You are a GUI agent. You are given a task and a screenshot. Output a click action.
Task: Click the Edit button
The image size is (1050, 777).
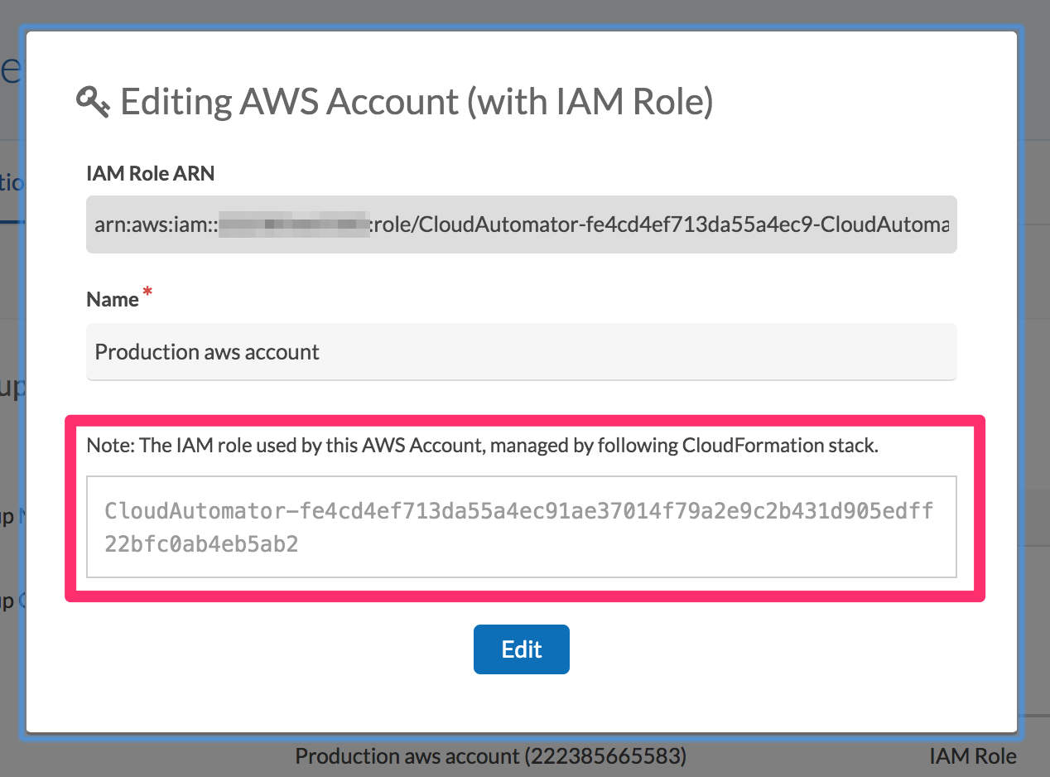click(x=521, y=649)
